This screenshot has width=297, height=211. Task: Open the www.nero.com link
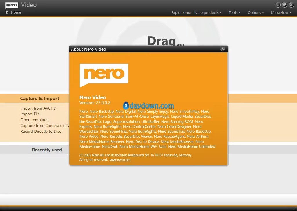point(120,160)
